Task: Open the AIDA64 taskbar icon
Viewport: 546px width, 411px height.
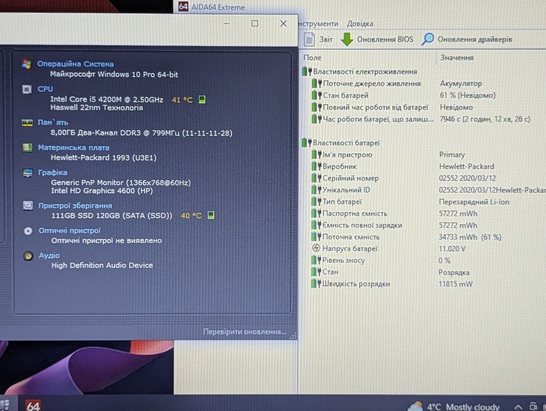Action: (x=33, y=405)
